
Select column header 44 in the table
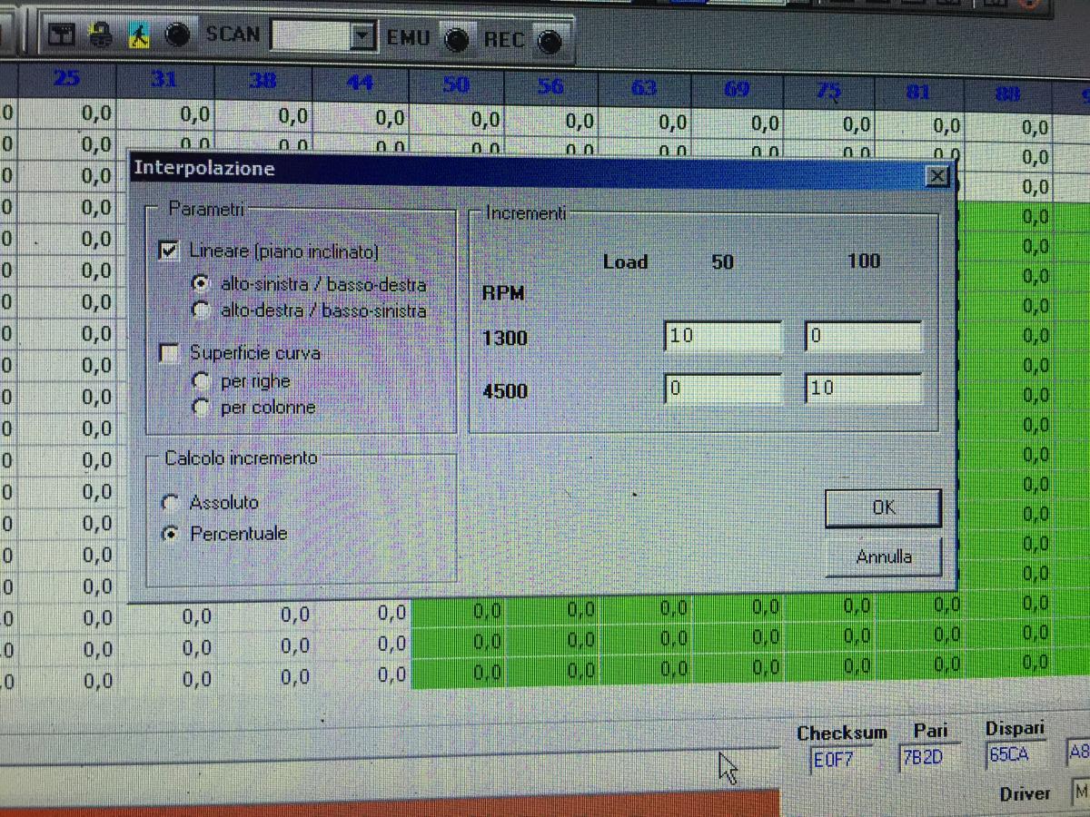coord(360,83)
